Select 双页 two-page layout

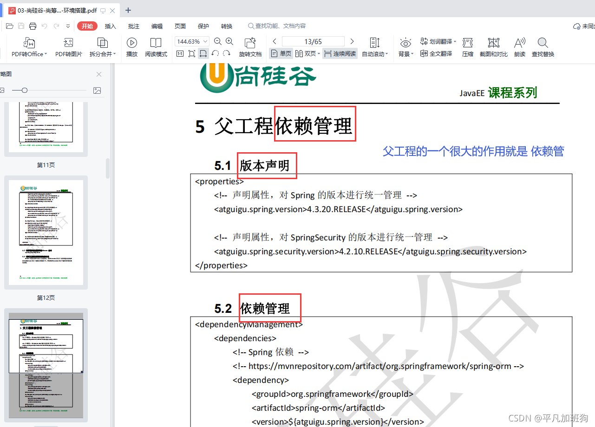coord(306,54)
